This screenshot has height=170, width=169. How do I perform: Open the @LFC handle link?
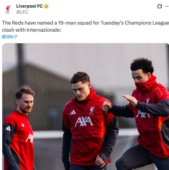[22, 12]
